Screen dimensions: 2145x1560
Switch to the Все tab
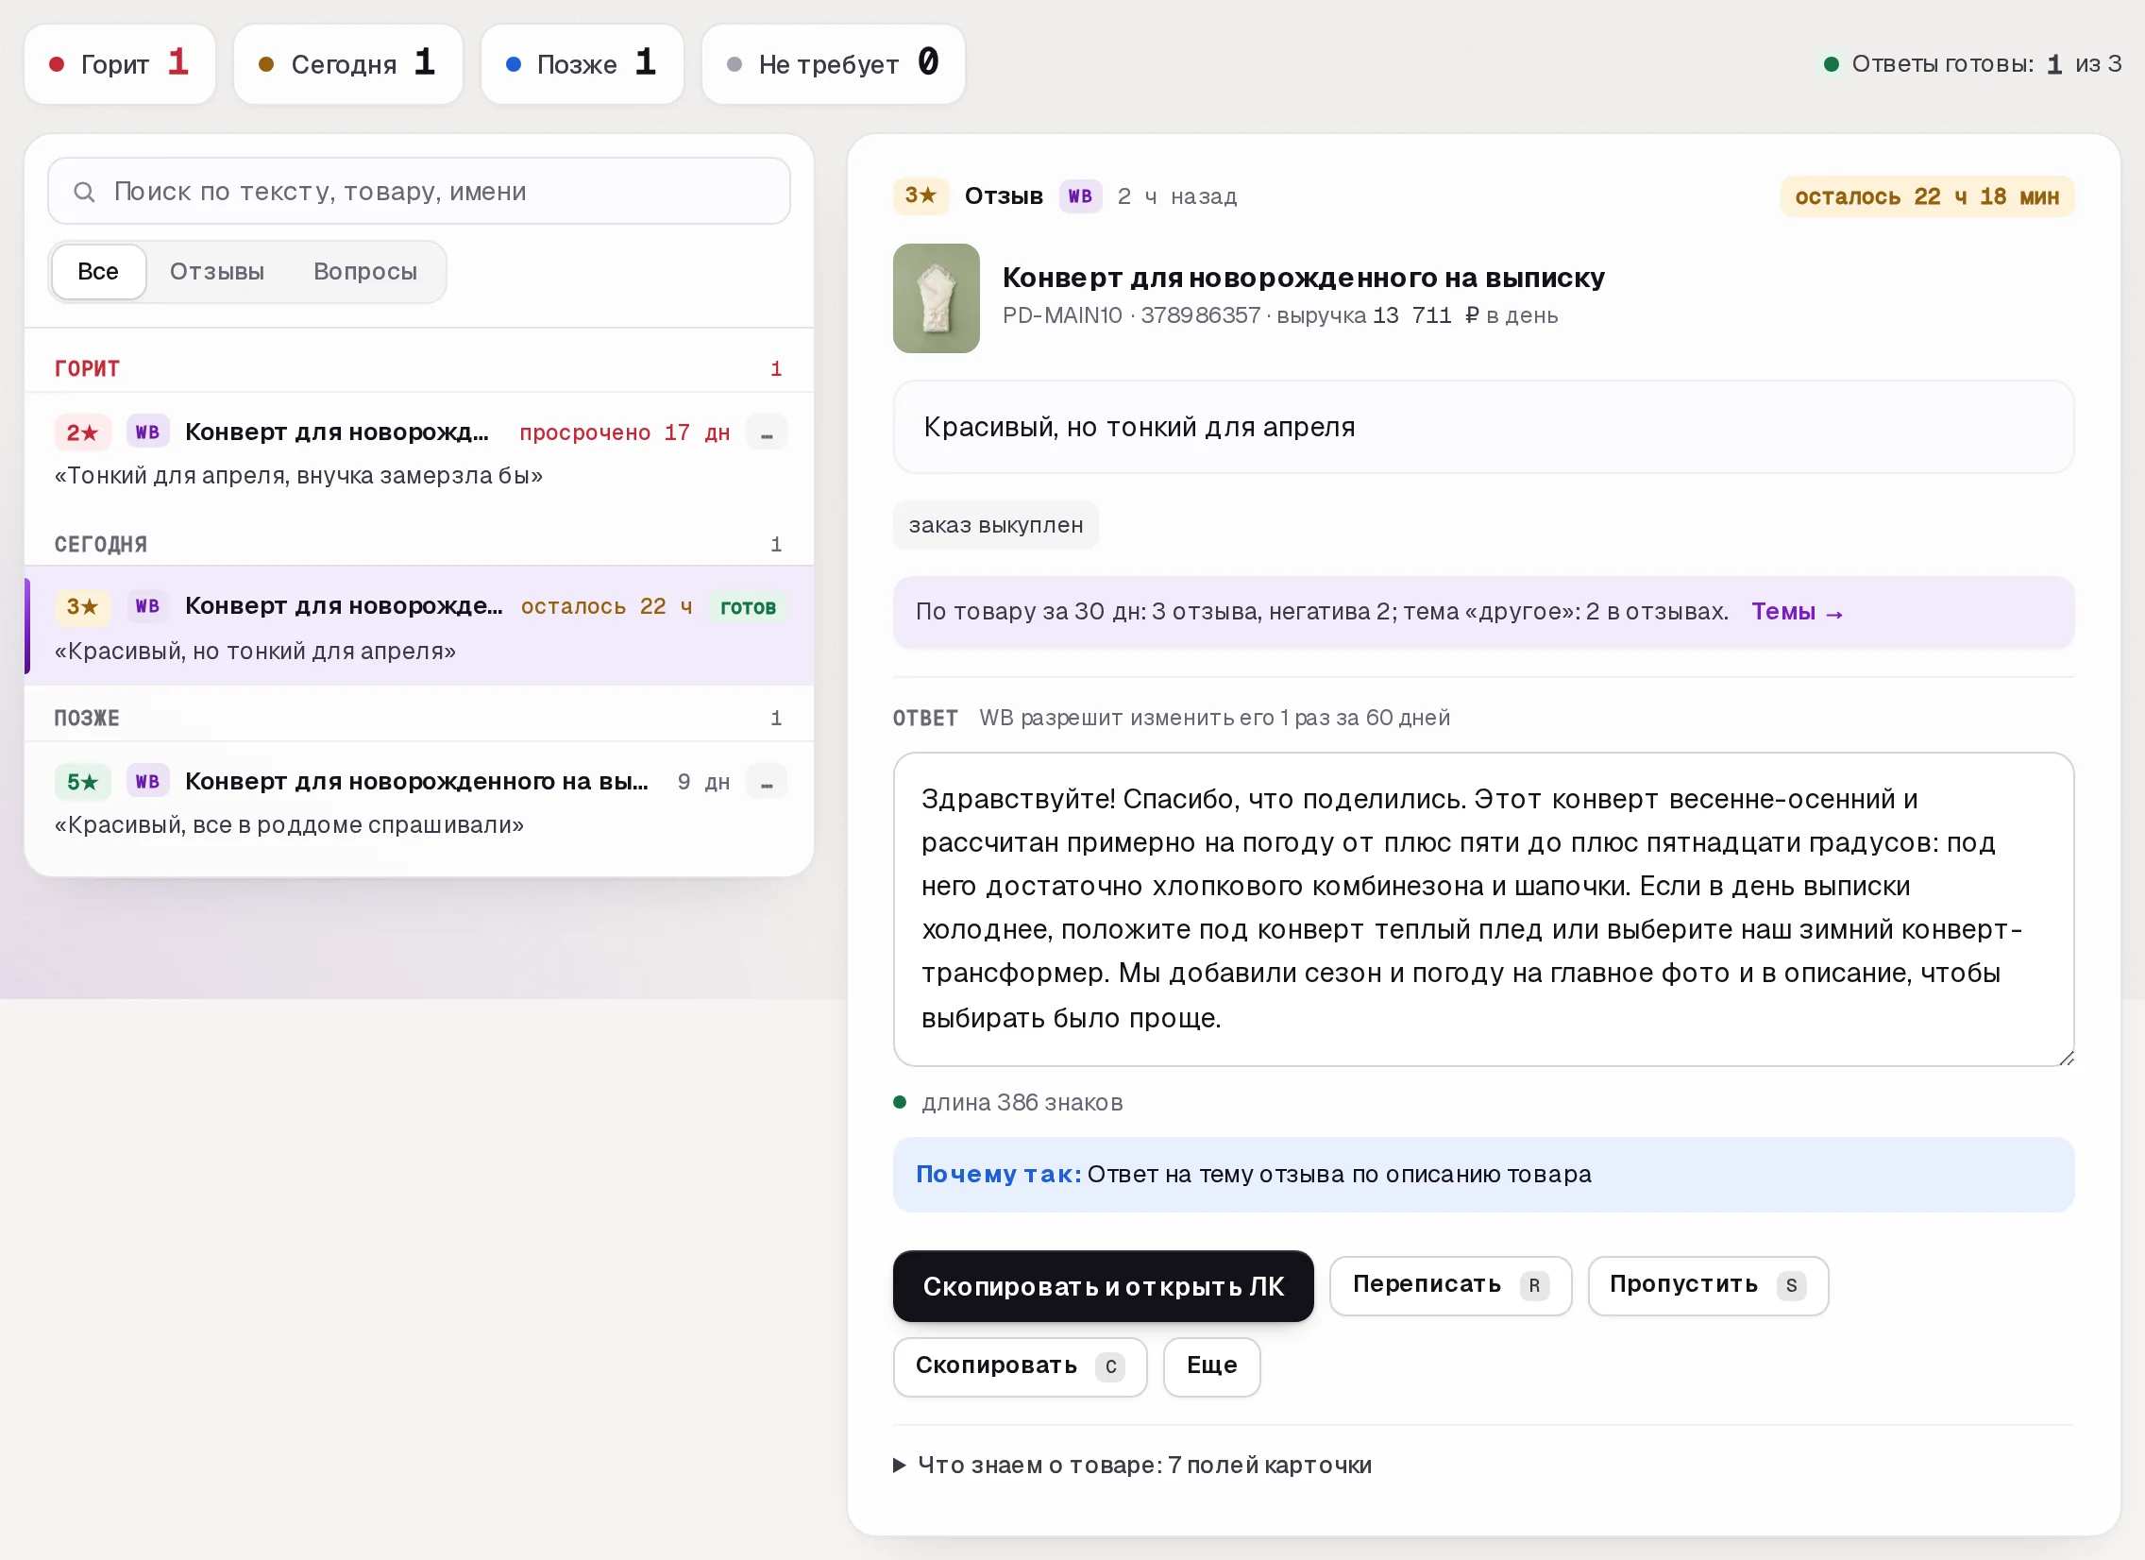tap(98, 272)
